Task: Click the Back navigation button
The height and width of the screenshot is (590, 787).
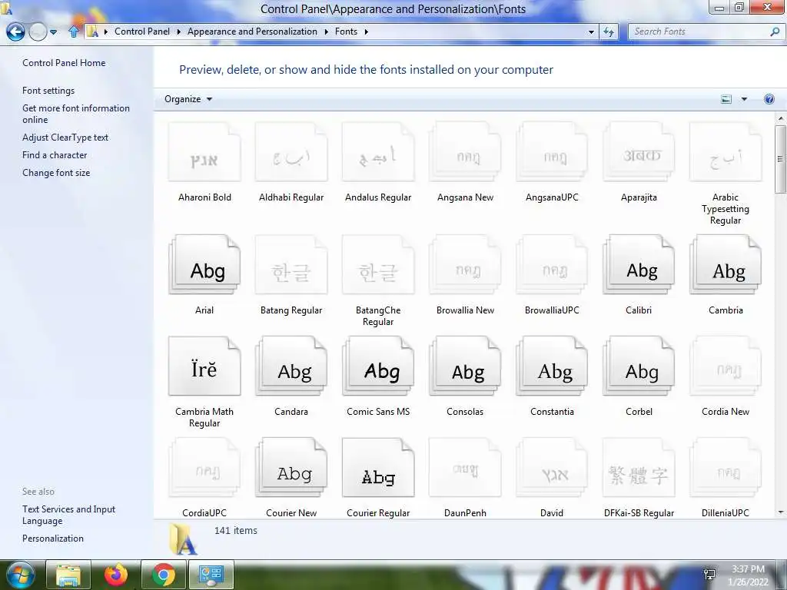Action: pyautogui.click(x=15, y=31)
